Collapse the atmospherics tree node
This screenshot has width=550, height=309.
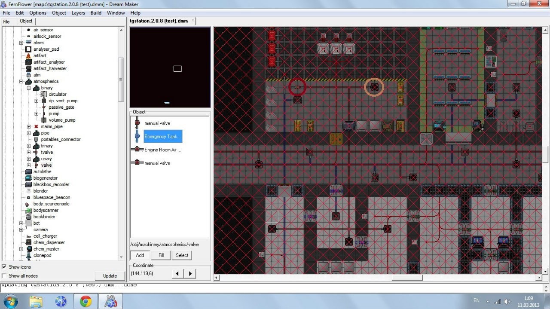[21, 81]
